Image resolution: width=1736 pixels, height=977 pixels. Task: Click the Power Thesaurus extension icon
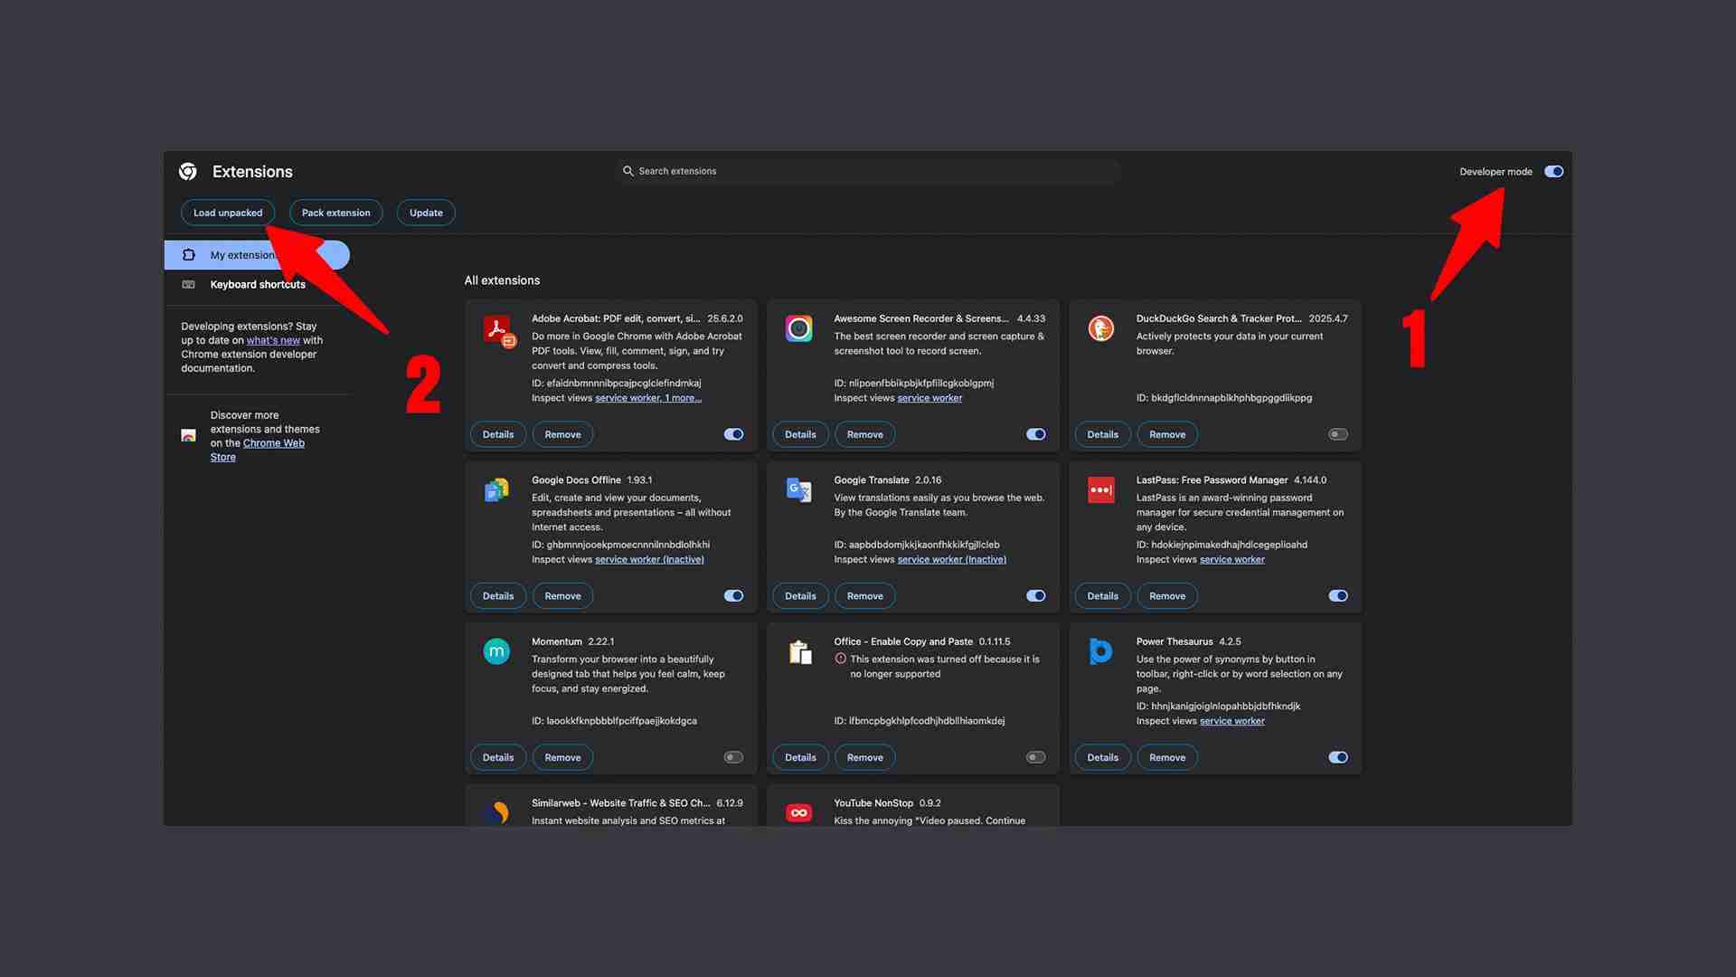point(1101,651)
